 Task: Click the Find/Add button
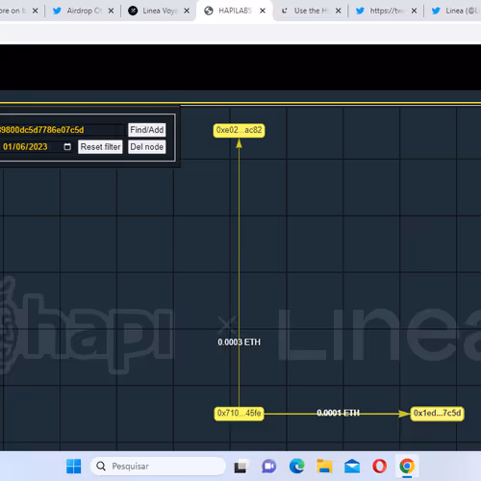(x=147, y=130)
